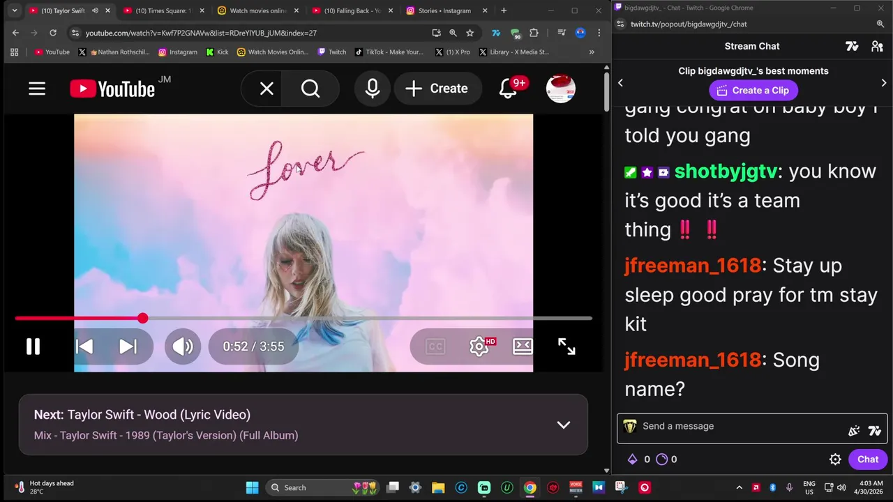Screen dimensions: 893x502
Task: Close the YouTube search box with X
Action: point(267,89)
